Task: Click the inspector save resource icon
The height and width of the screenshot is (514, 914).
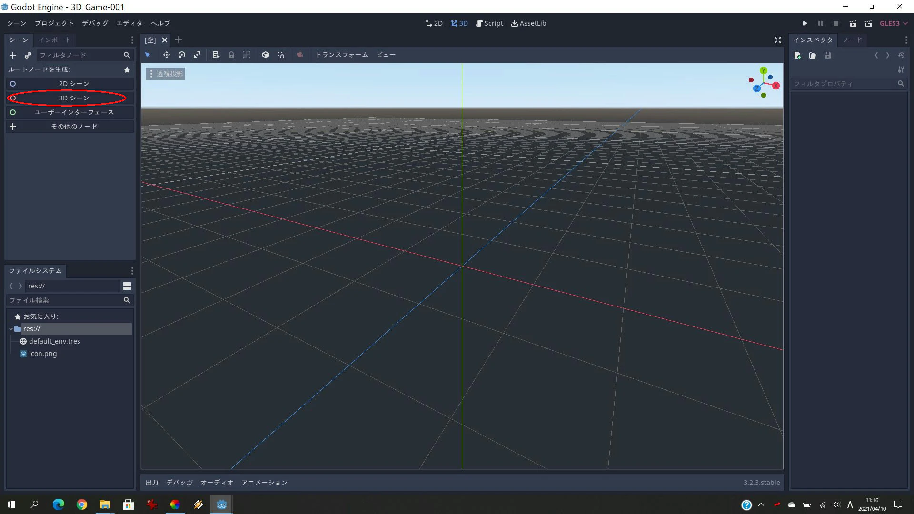Action: click(x=828, y=56)
